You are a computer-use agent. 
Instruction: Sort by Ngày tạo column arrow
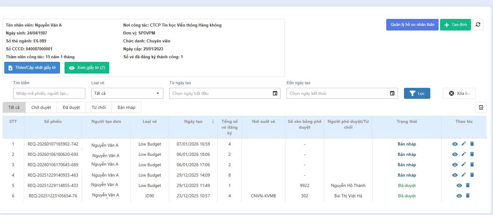(x=213, y=121)
